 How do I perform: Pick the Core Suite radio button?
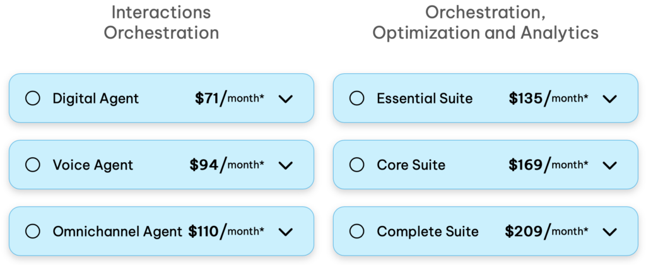pos(357,165)
